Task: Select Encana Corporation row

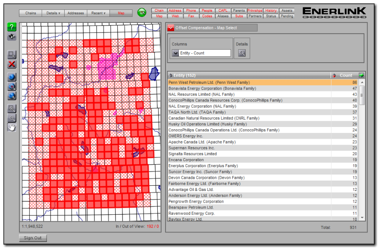Action: coord(263,160)
